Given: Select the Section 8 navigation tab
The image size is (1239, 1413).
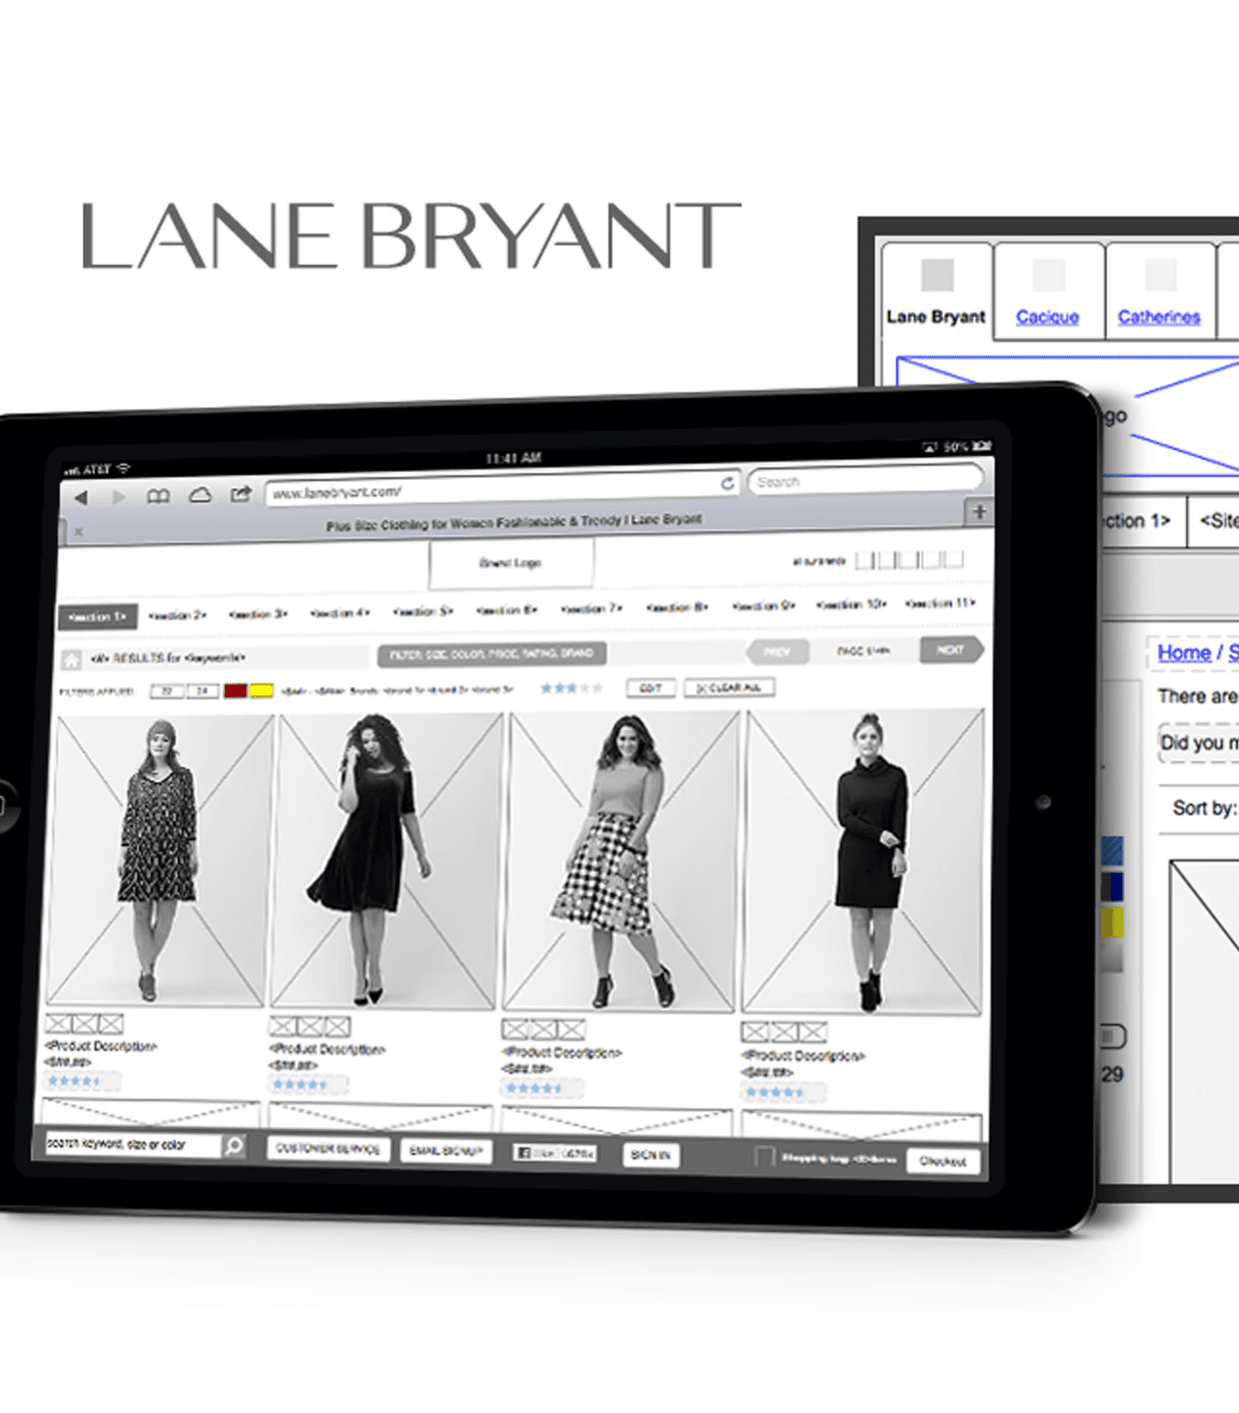Looking at the screenshot, I should click(676, 608).
